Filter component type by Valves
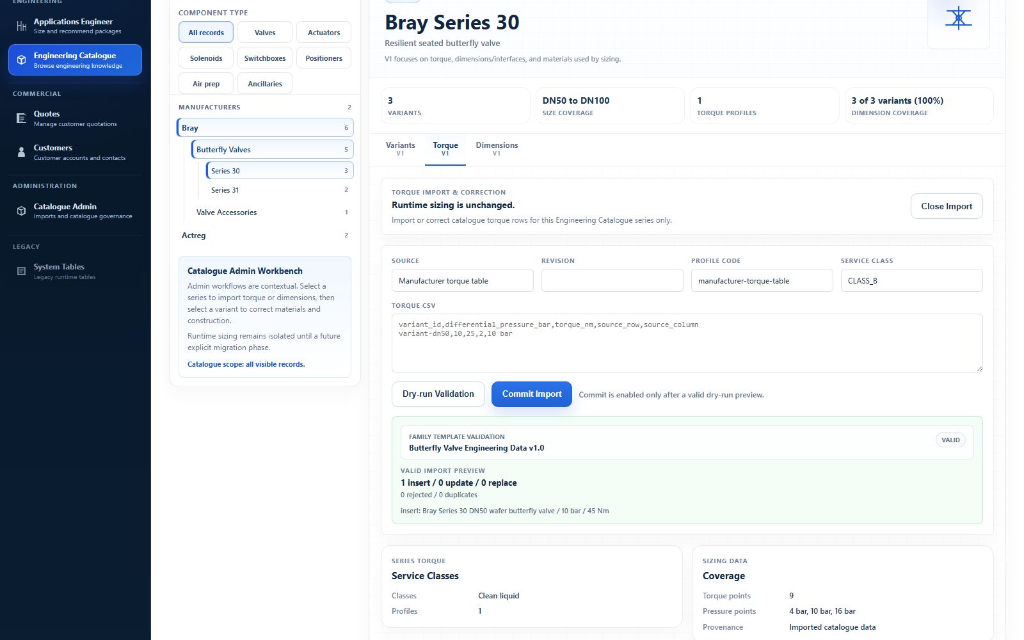1024x640 pixels. click(265, 33)
